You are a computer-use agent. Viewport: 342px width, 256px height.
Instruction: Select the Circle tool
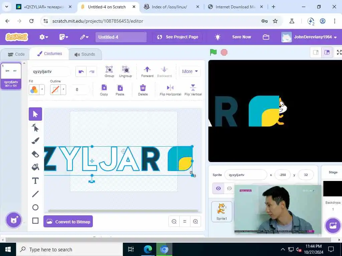pos(35,207)
